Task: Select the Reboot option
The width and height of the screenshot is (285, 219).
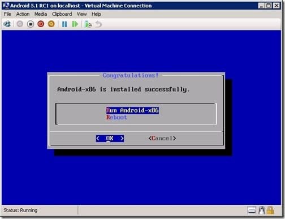Action: (116, 117)
